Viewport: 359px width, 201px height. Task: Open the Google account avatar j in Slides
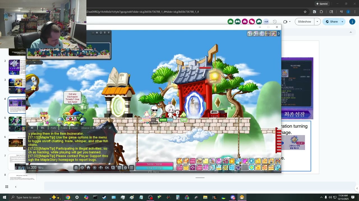(352, 21)
